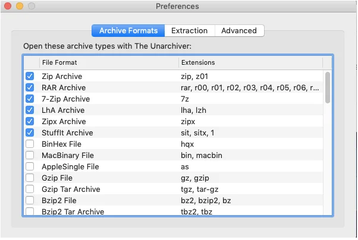Click the archive list vertical scrollbar

click(328, 87)
